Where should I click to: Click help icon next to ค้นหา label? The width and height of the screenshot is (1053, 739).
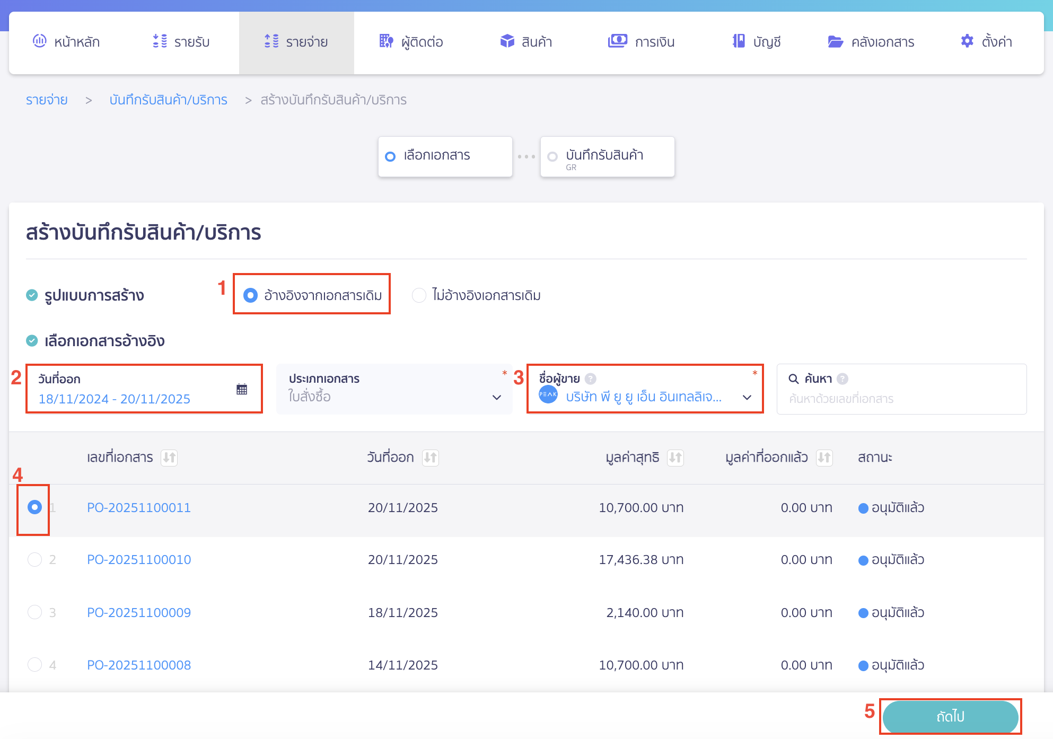pos(842,379)
